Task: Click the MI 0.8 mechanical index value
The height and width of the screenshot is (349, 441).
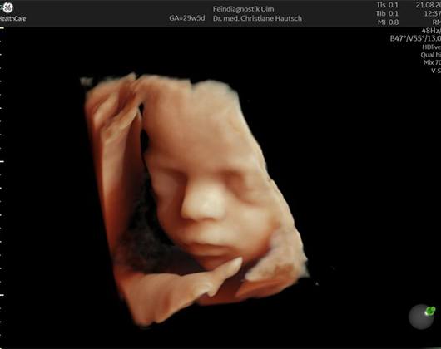Action: click(388, 22)
